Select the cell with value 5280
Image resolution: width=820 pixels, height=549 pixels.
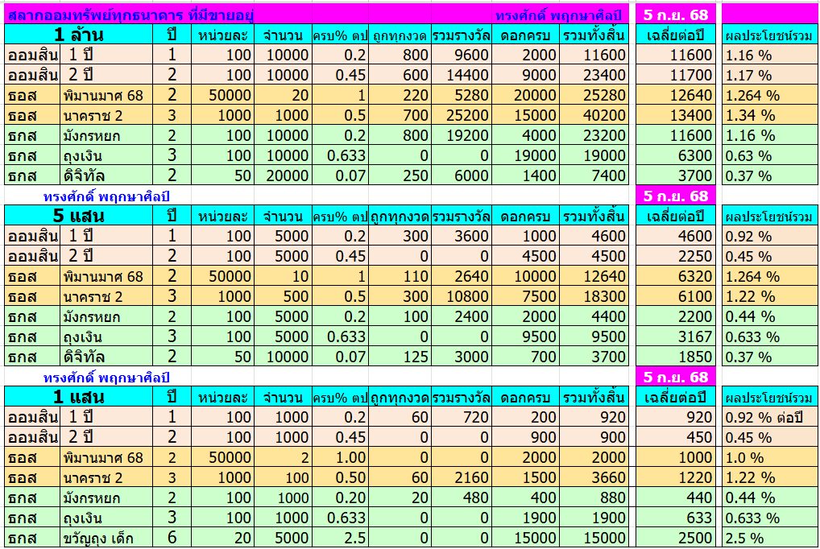(x=462, y=95)
